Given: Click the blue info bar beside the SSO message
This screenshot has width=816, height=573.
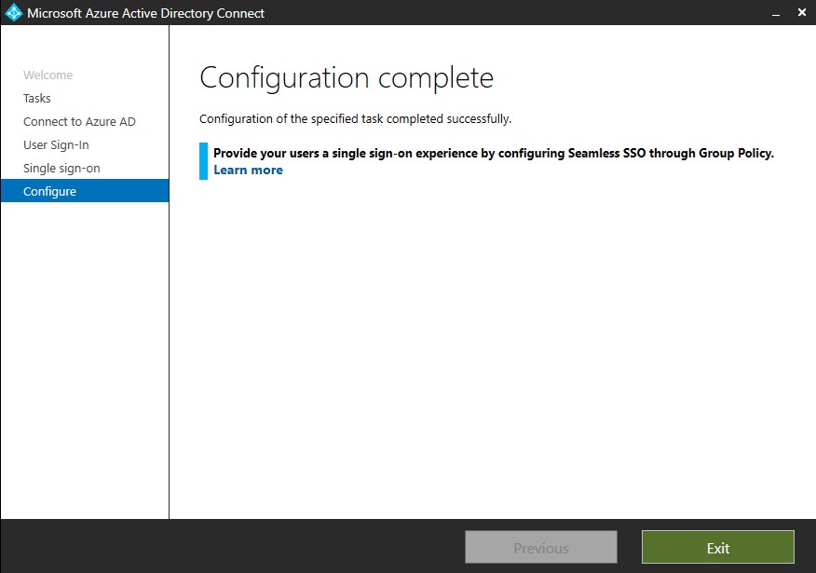Looking at the screenshot, I should tap(203, 161).
